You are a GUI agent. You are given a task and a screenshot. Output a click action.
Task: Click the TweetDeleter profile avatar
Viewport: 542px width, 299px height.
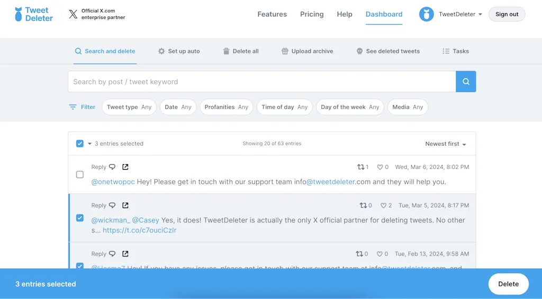426,14
